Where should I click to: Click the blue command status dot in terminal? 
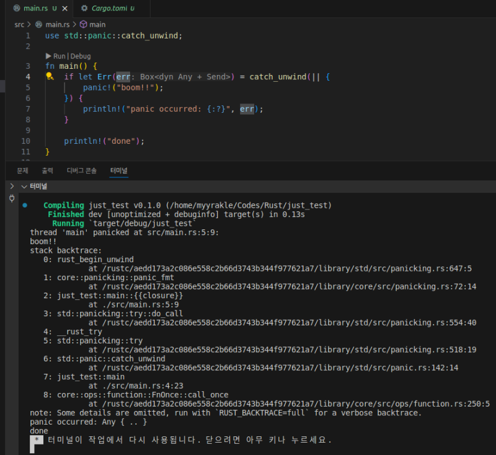click(24, 205)
